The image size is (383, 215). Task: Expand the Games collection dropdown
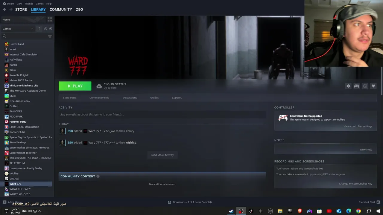tap(18, 29)
